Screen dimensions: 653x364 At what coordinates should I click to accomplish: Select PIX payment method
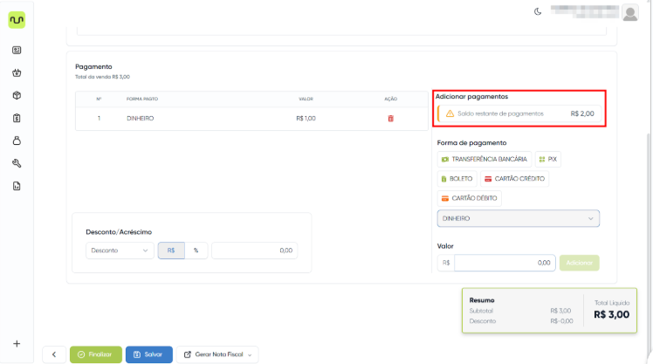click(x=547, y=159)
